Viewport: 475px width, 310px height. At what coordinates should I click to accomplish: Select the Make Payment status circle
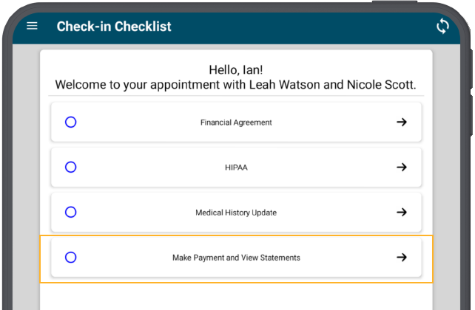point(70,257)
